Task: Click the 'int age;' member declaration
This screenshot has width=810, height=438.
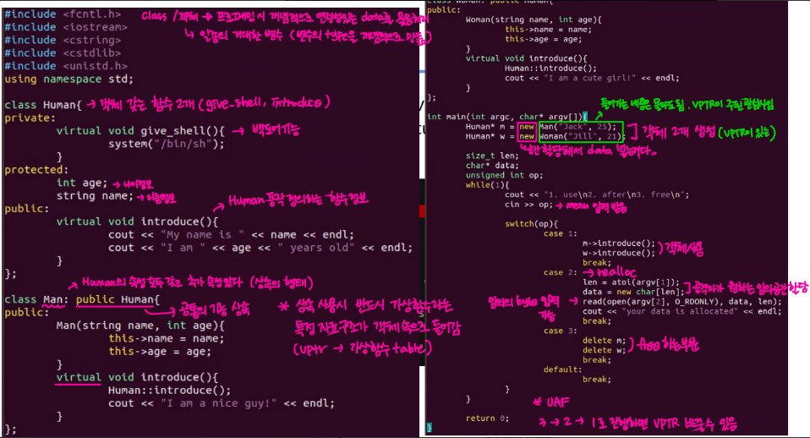Action: pos(82,183)
